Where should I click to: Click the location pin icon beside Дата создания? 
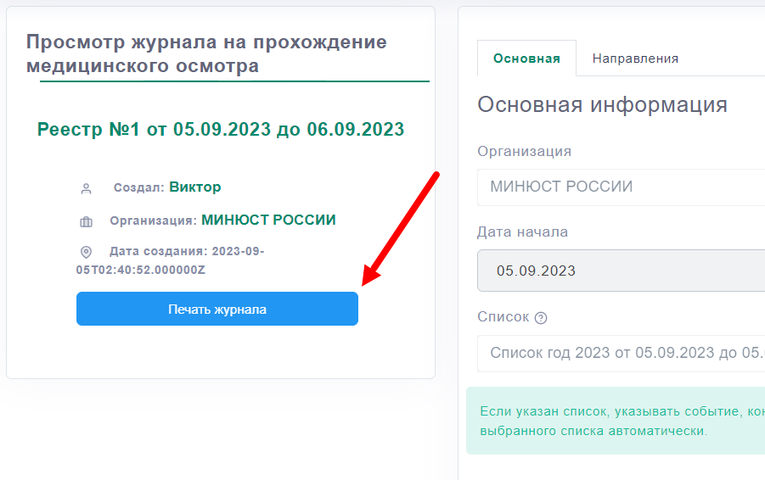click(x=86, y=253)
